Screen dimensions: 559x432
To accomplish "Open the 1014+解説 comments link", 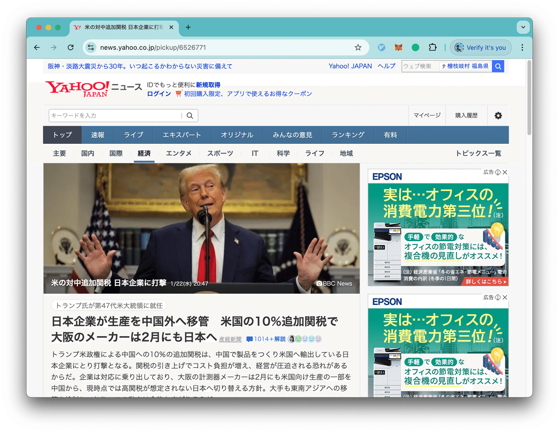I will [x=266, y=339].
